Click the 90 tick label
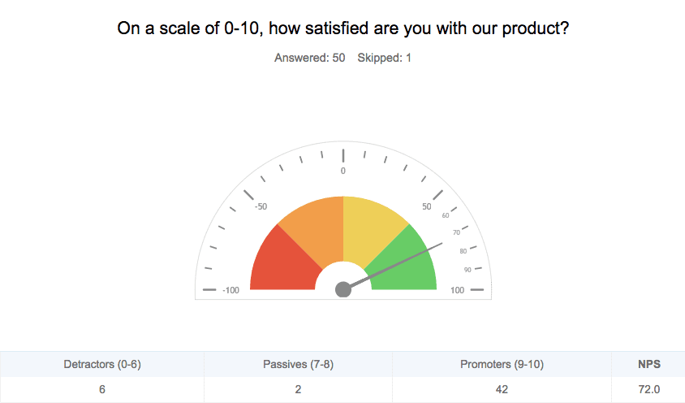The height and width of the screenshot is (403, 685). (x=467, y=270)
